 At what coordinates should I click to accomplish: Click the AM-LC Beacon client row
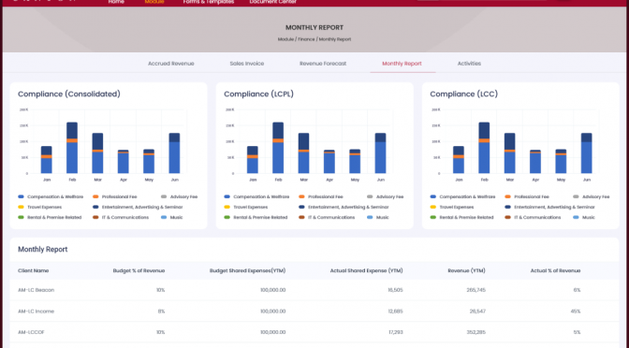point(314,290)
